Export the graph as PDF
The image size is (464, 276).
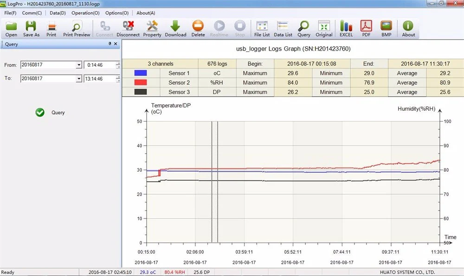(367, 28)
